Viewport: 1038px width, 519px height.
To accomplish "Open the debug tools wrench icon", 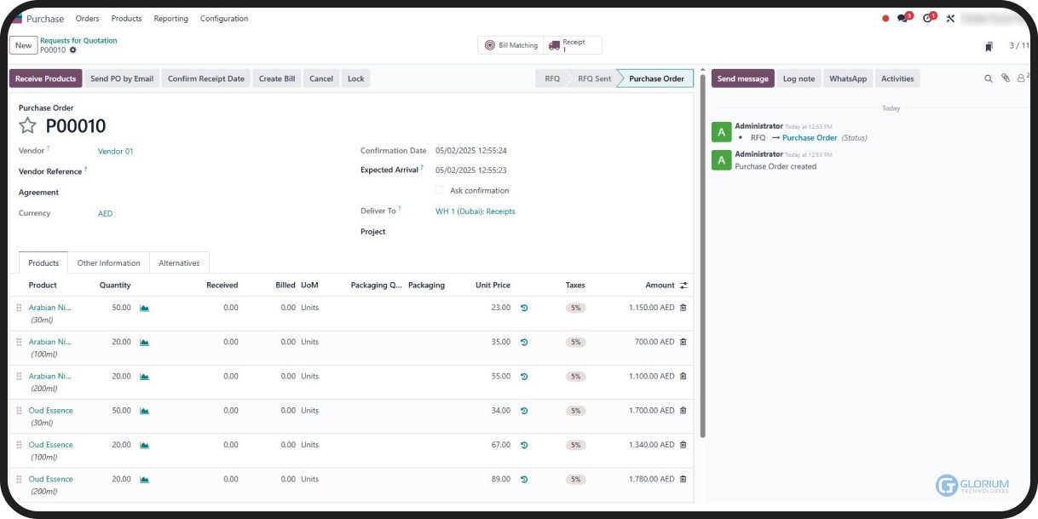I will click(950, 18).
